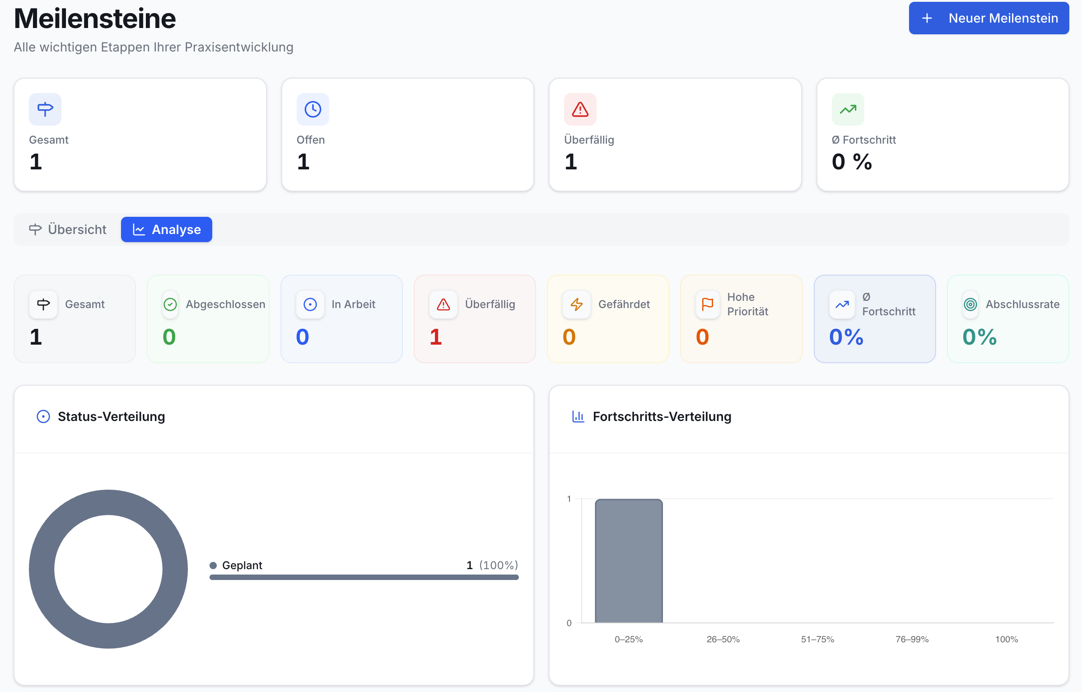Click the 51–75% axis label
Screen dimensions: 1082x692
click(x=817, y=639)
